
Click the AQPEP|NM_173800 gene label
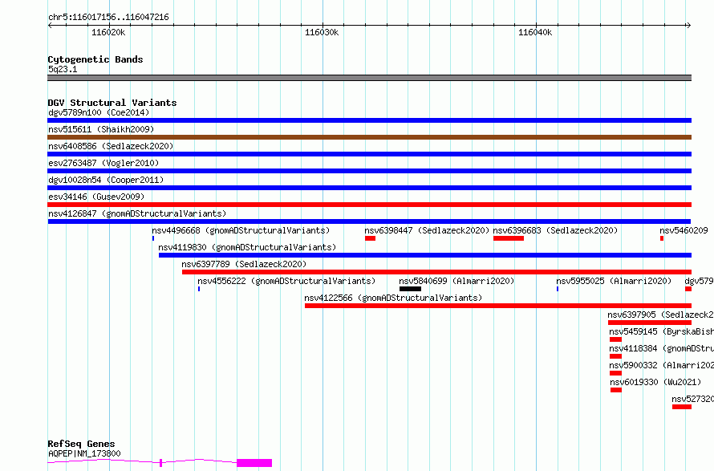85,453
